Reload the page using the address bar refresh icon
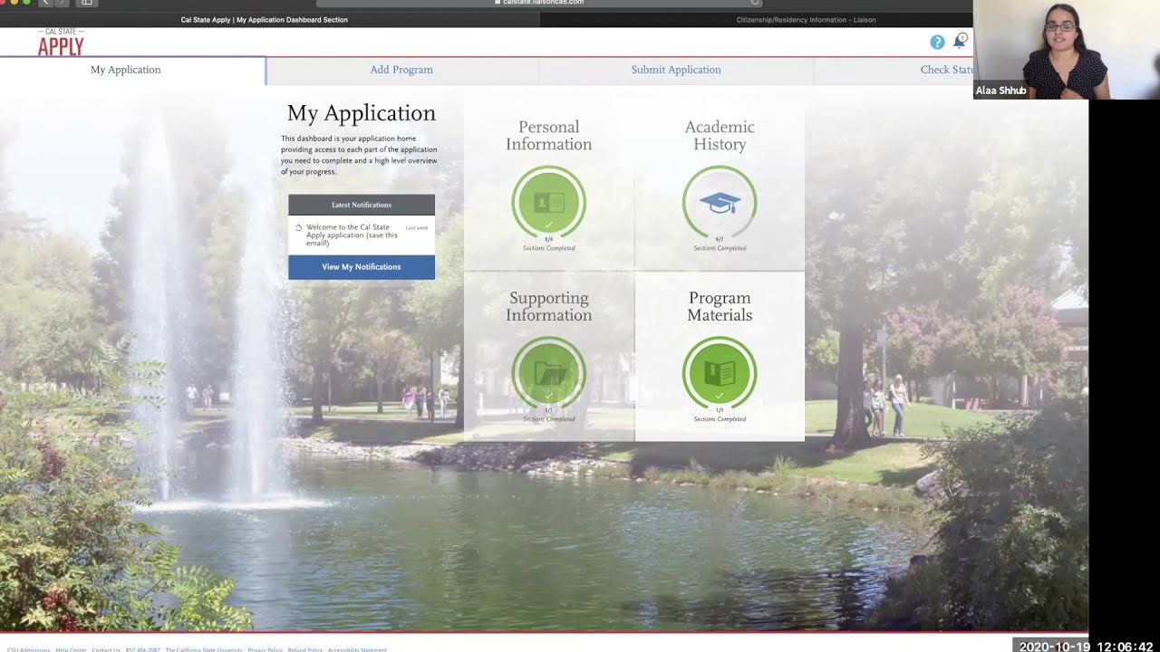This screenshot has width=1160, height=652. (755, 3)
